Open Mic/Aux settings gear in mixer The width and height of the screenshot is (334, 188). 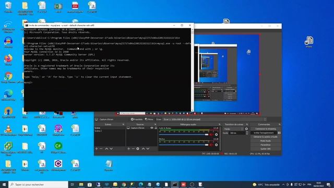(x=217, y=145)
